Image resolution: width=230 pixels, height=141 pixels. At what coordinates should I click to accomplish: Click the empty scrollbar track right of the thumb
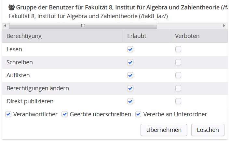coord(190,26)
